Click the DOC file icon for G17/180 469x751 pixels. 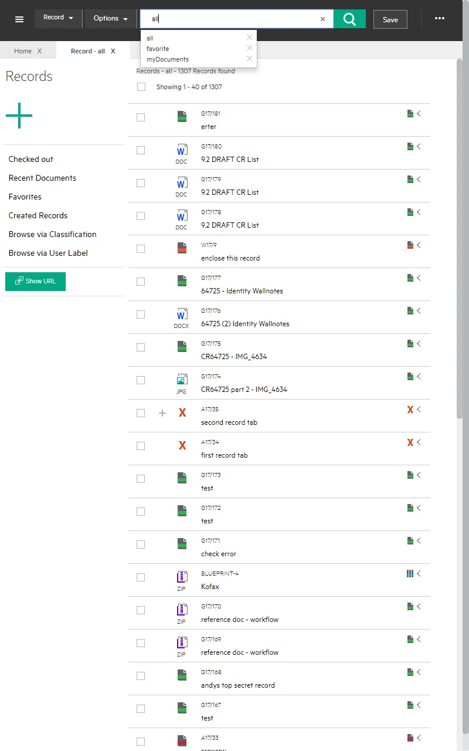point(182,153)
